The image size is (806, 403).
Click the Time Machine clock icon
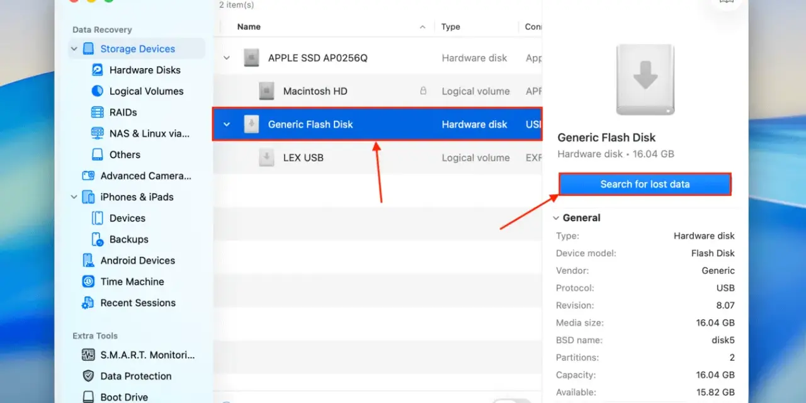[x=88, y=281]
